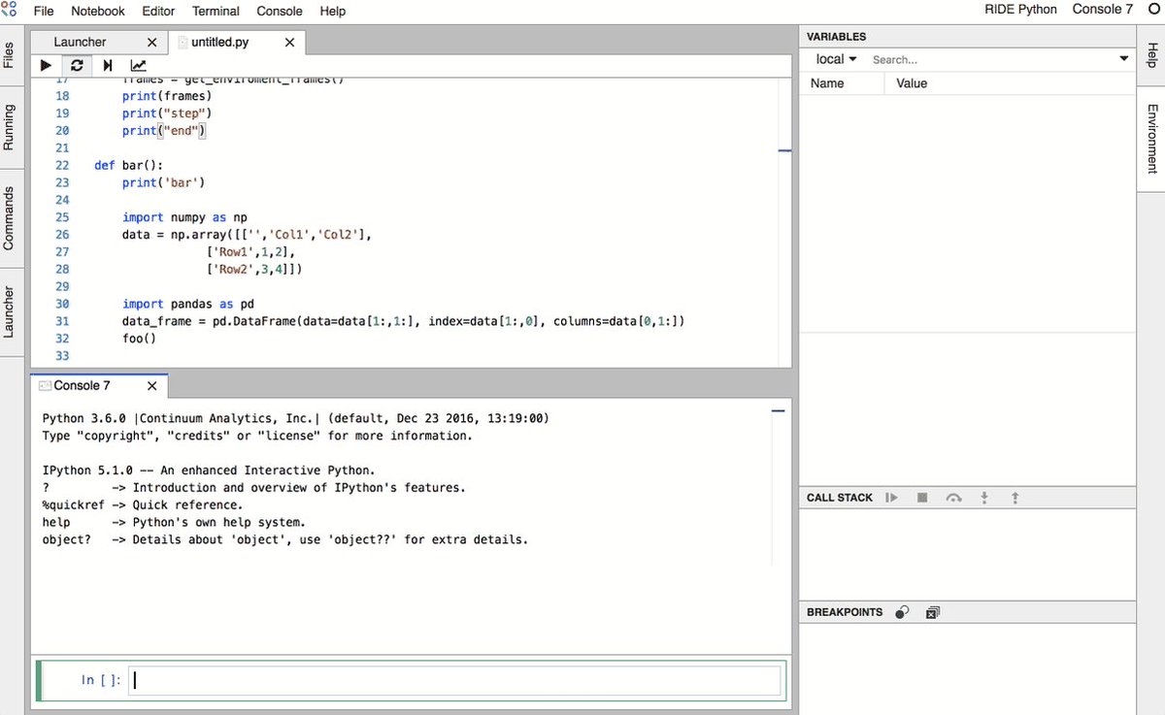Click the restart/refresh toolbar icon
Image resolution: width=1165 pixels, height=715 pixels.
(x=77, y=66)
